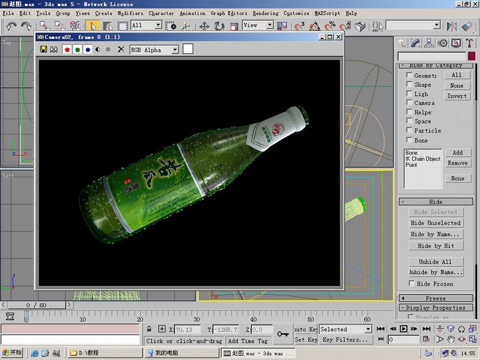Click the Set Keys key icon
480x360 pixels.
[x=283, y=334]
